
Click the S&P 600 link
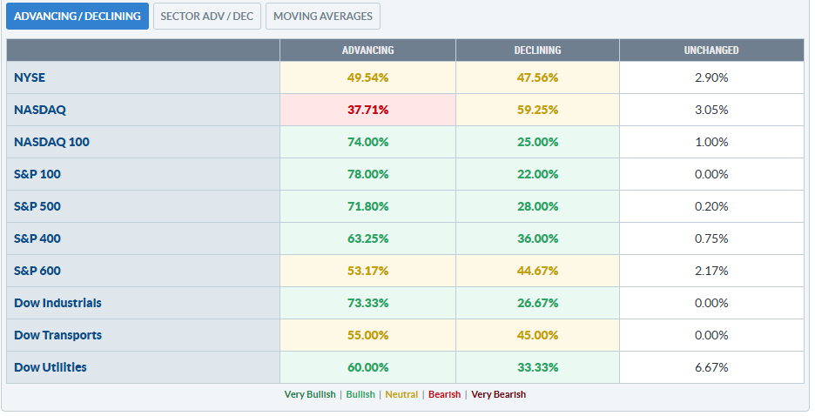37,271
